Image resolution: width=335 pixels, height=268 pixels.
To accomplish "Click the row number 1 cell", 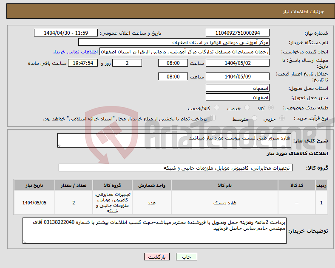I will (x=321, y=203).
